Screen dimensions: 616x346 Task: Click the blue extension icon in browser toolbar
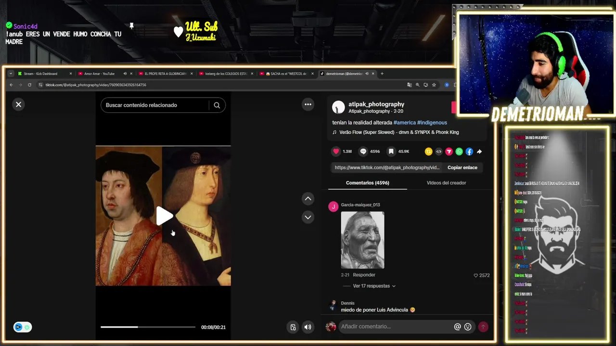447,85
